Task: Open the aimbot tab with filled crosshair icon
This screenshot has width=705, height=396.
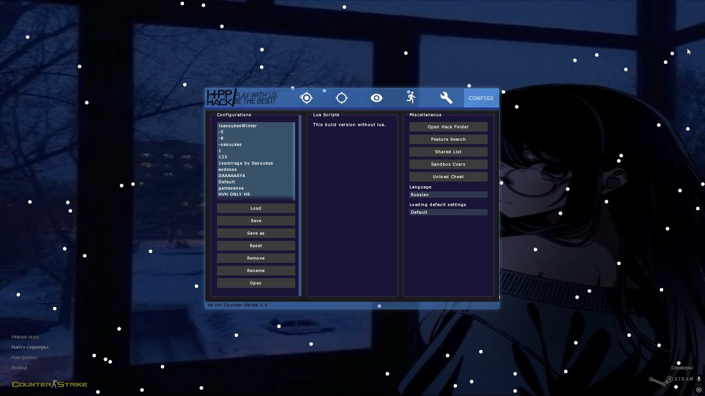Action: tap(307, 98)
